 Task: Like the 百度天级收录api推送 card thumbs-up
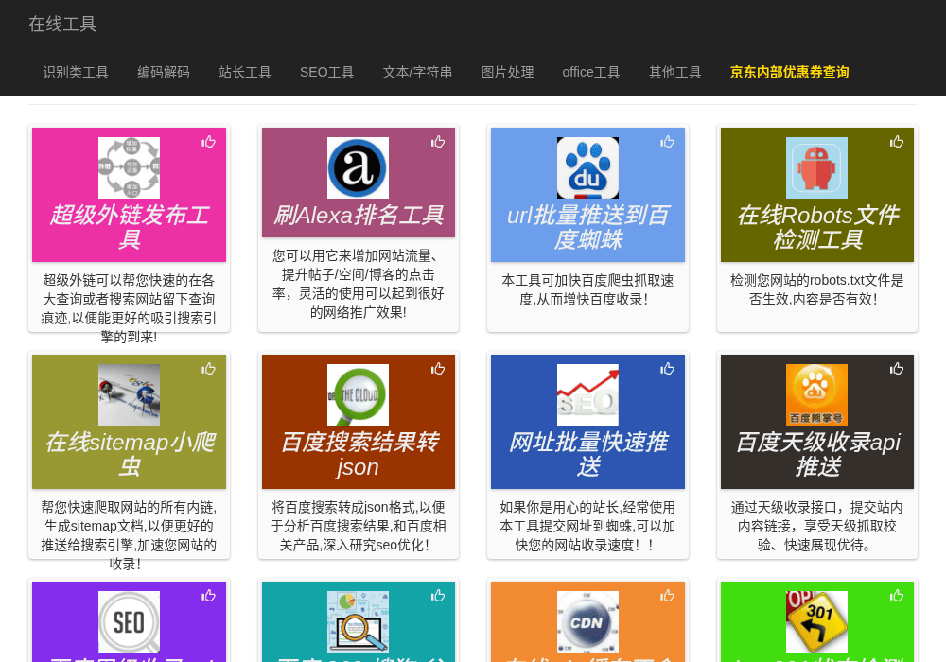coord(897,369)
